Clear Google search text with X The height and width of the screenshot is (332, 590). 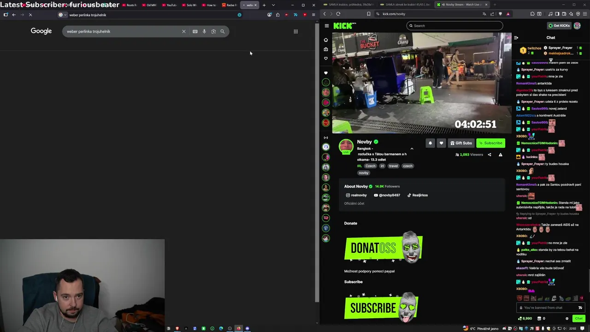coord(183,31)
